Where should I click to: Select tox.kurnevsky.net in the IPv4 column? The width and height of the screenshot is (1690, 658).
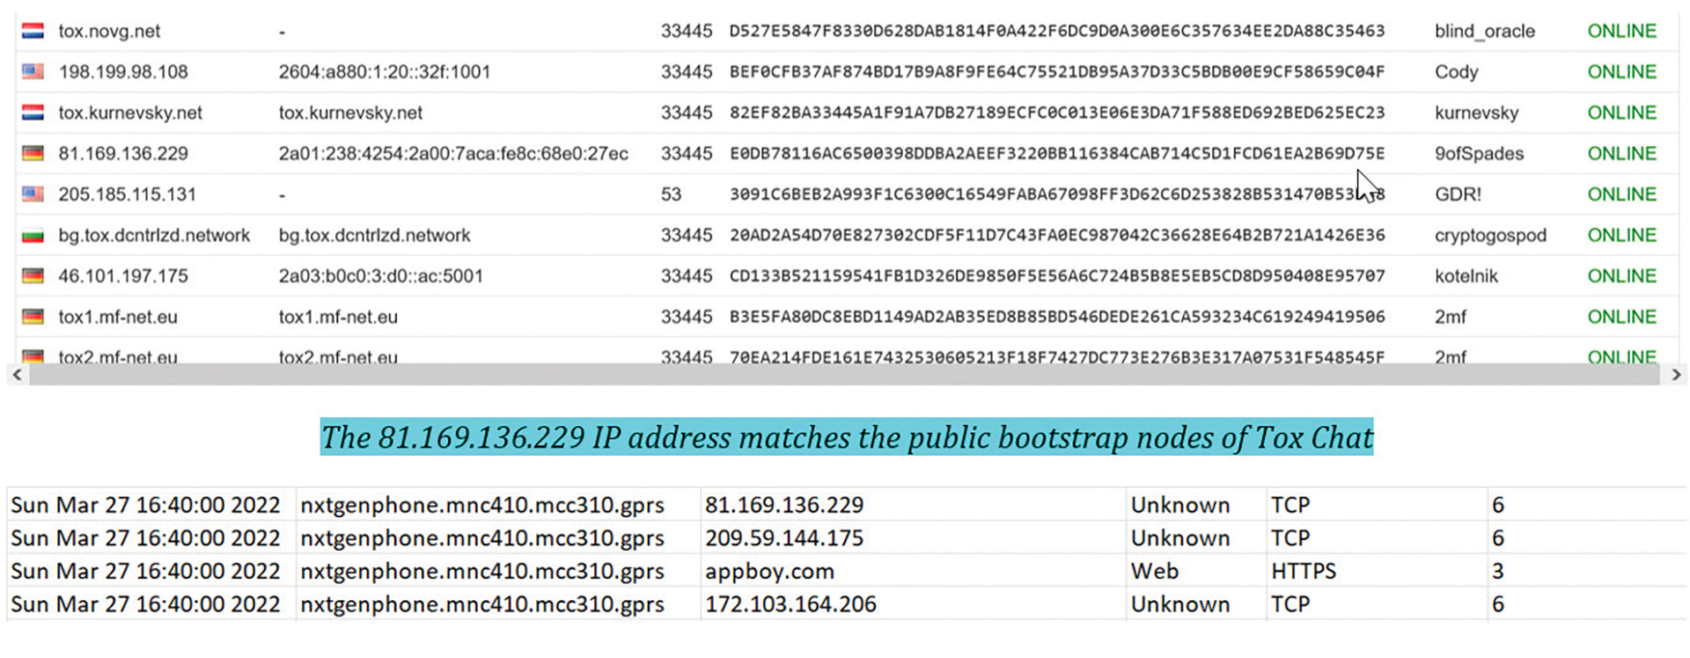coord(130,113)
